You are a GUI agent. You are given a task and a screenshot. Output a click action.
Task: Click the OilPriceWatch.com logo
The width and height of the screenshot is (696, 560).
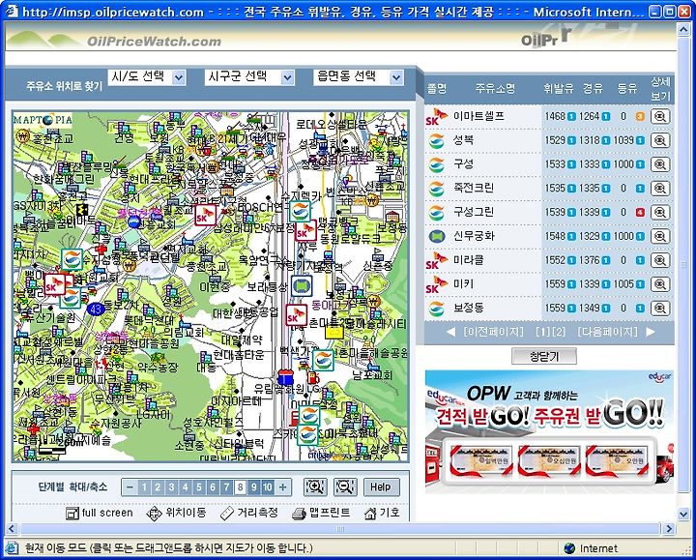pos(154,42)
